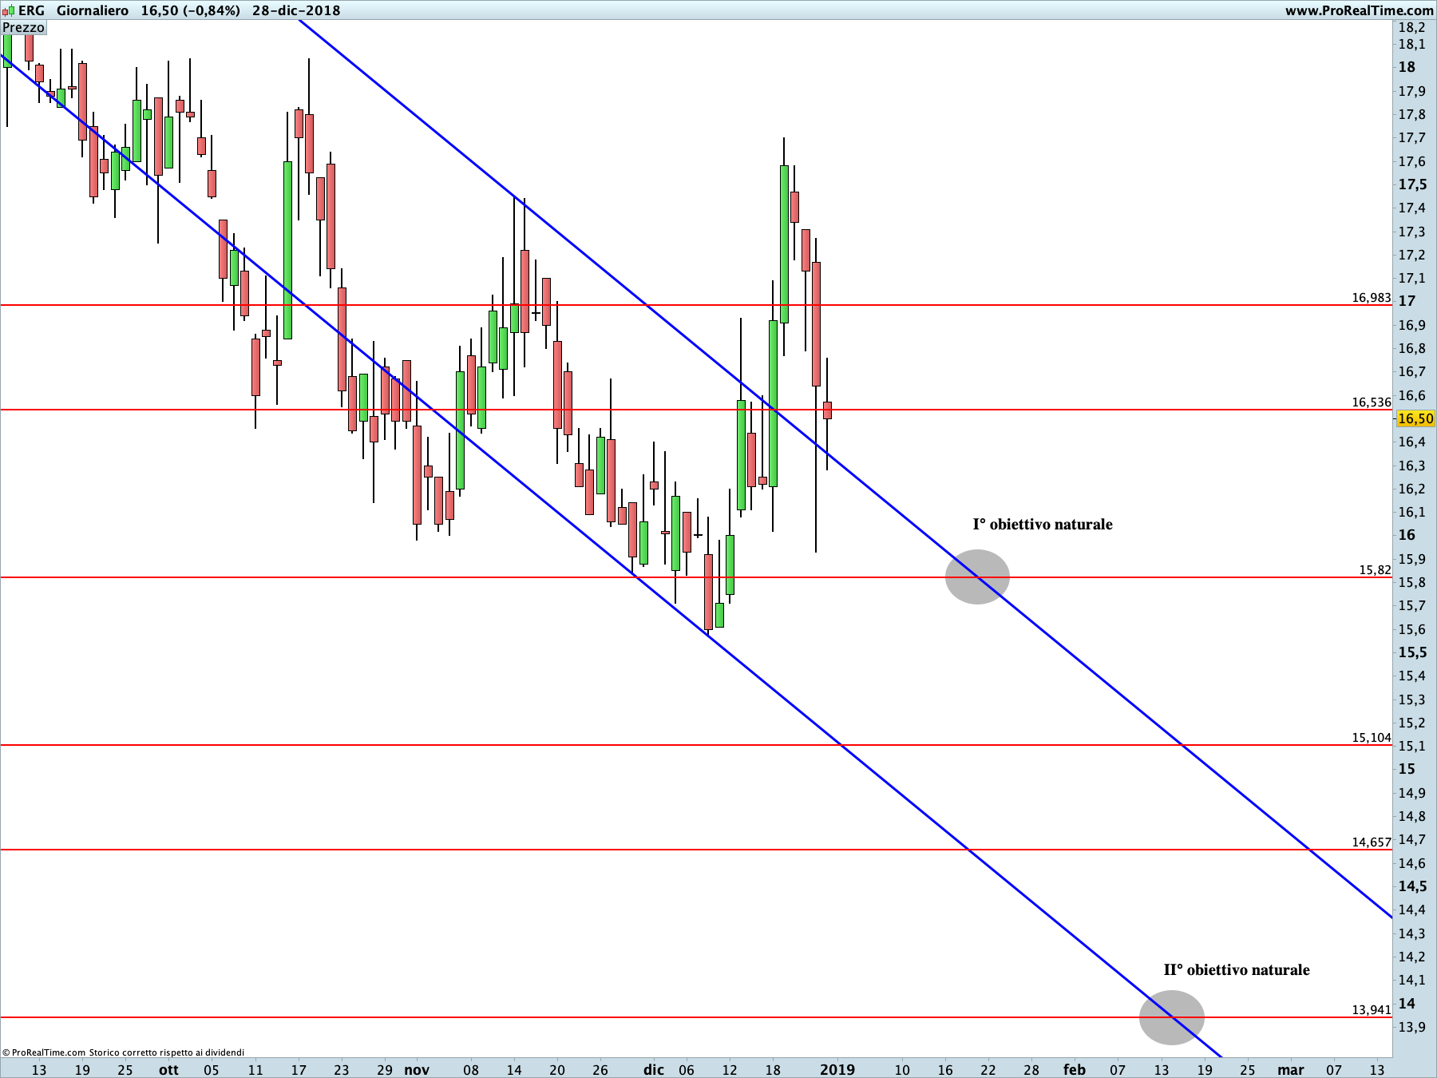Click the 28-dic-2018 date in header
This screenshot has height=1078, width=1437.
click(296, 10)
